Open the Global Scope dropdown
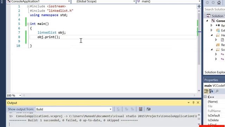The height and width of the screenshot is (127, 225). tap(134, 1)
